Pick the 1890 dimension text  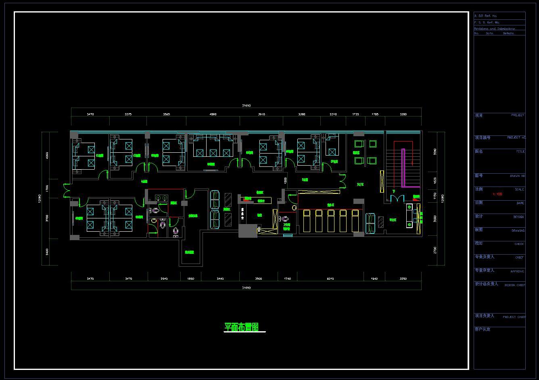click(x=190, y=279)
